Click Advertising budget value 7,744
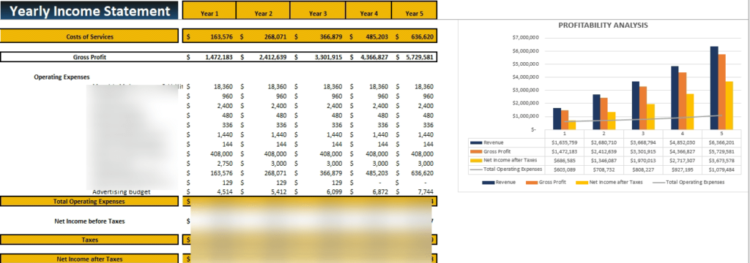The height and width of the screenshot is (263, 750). point(426,192)
